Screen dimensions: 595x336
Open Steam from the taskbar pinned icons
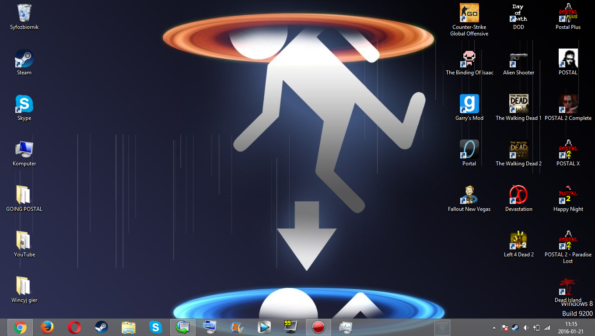click(x=101, y=327)
